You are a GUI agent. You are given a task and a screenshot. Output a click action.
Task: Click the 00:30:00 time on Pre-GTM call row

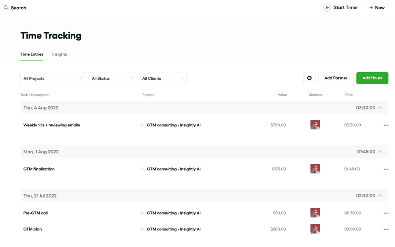point(353,213)
